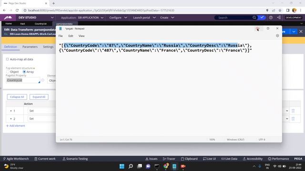Open row 2 dropdown chevron at right
Image resolution: width=305 pixels, height=171 pixels.
(287, 119)
